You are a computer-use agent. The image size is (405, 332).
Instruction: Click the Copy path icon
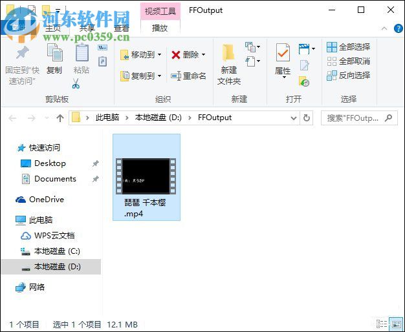coord(102,47)
